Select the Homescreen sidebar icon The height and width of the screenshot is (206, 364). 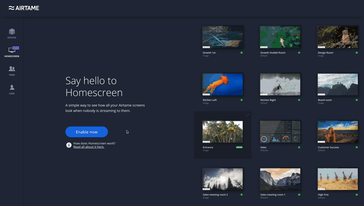[12, 51]
